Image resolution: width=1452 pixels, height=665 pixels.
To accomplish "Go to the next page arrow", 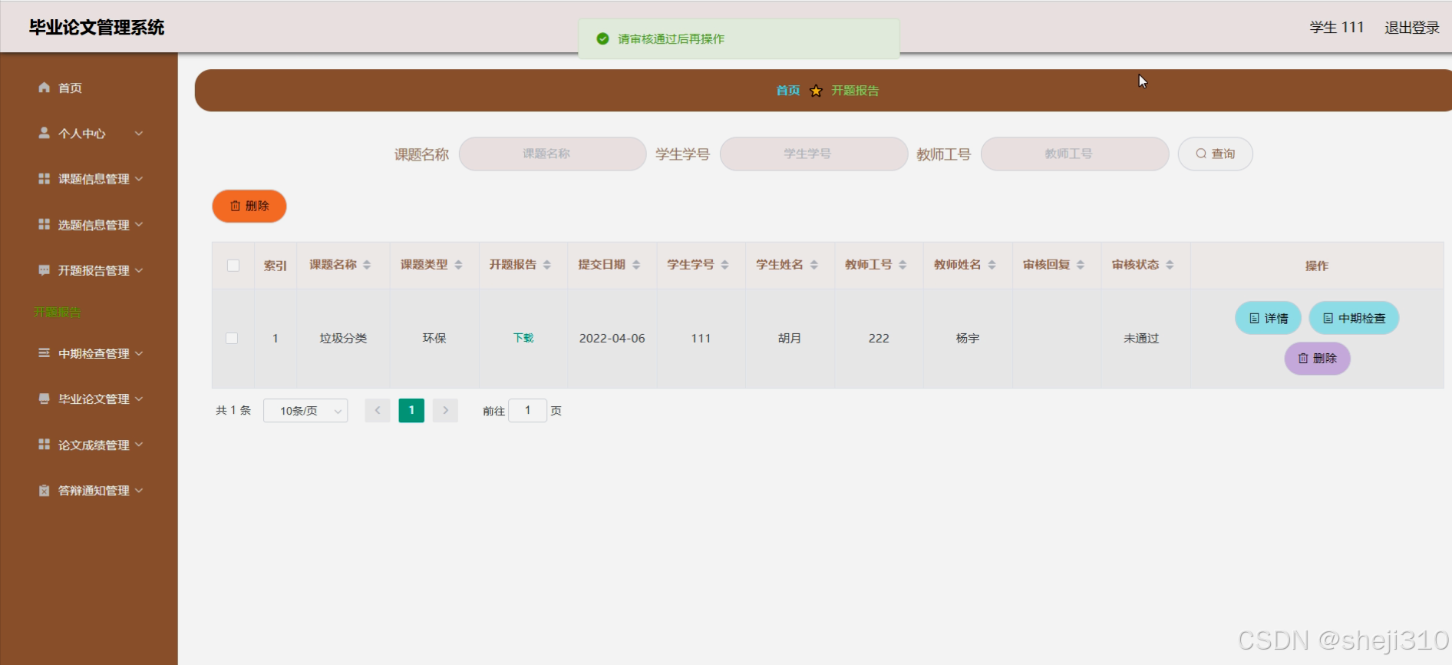I will (x=445, y=411).
